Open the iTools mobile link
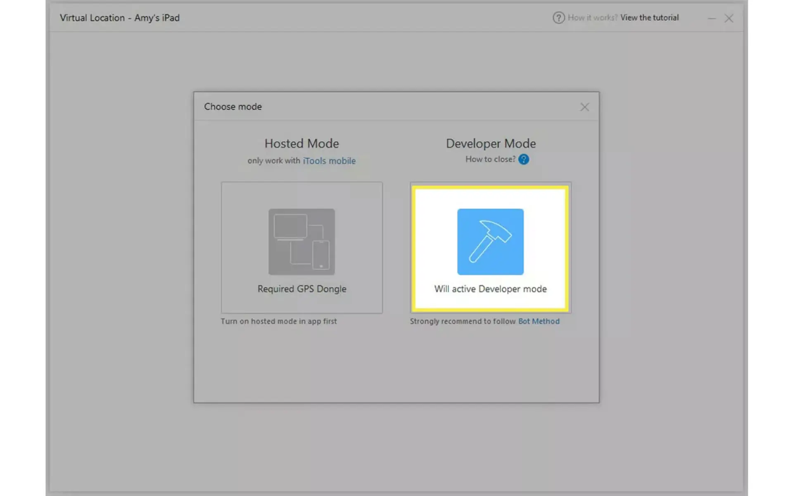Image resolution: width=793 pixels, height=496 pixels. (x=329, y=161)
